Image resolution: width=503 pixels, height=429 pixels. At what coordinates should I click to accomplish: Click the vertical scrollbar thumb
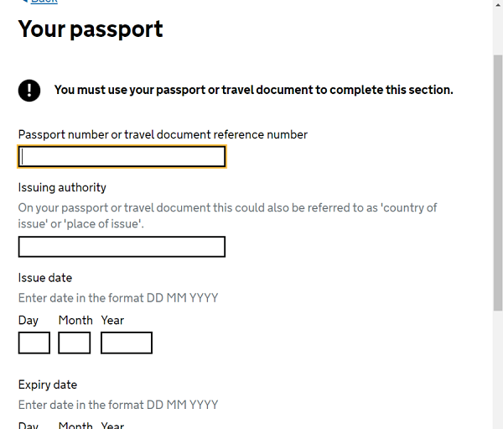(498, 182)
